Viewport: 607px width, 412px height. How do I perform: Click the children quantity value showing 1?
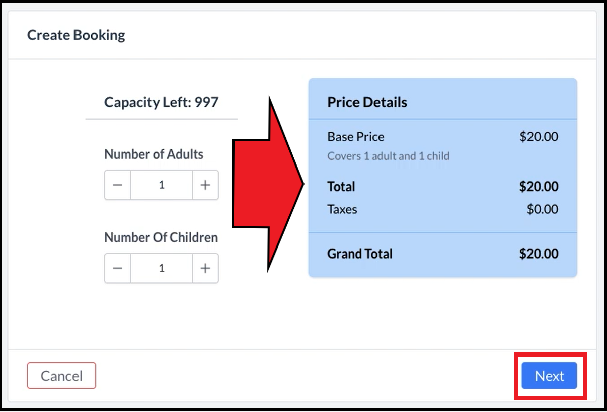(161, 268)
